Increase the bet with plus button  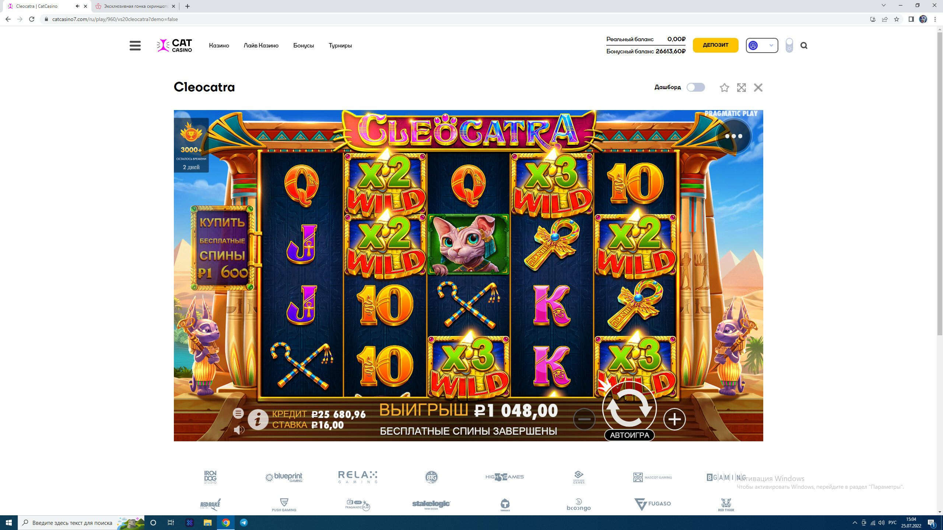pos(674,419)
